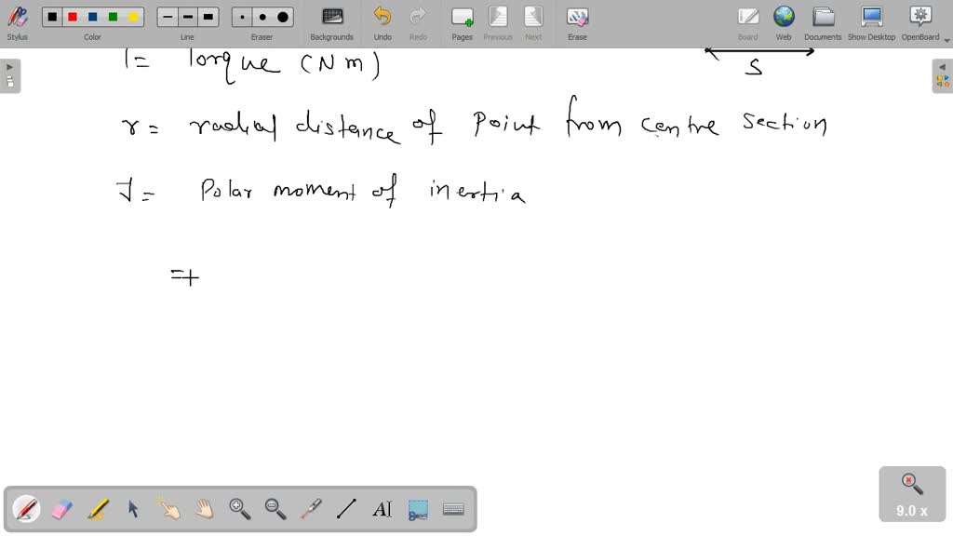The image size is (953, 536).
Task: Select the Highlighter tool
Action: click(97, 509)
